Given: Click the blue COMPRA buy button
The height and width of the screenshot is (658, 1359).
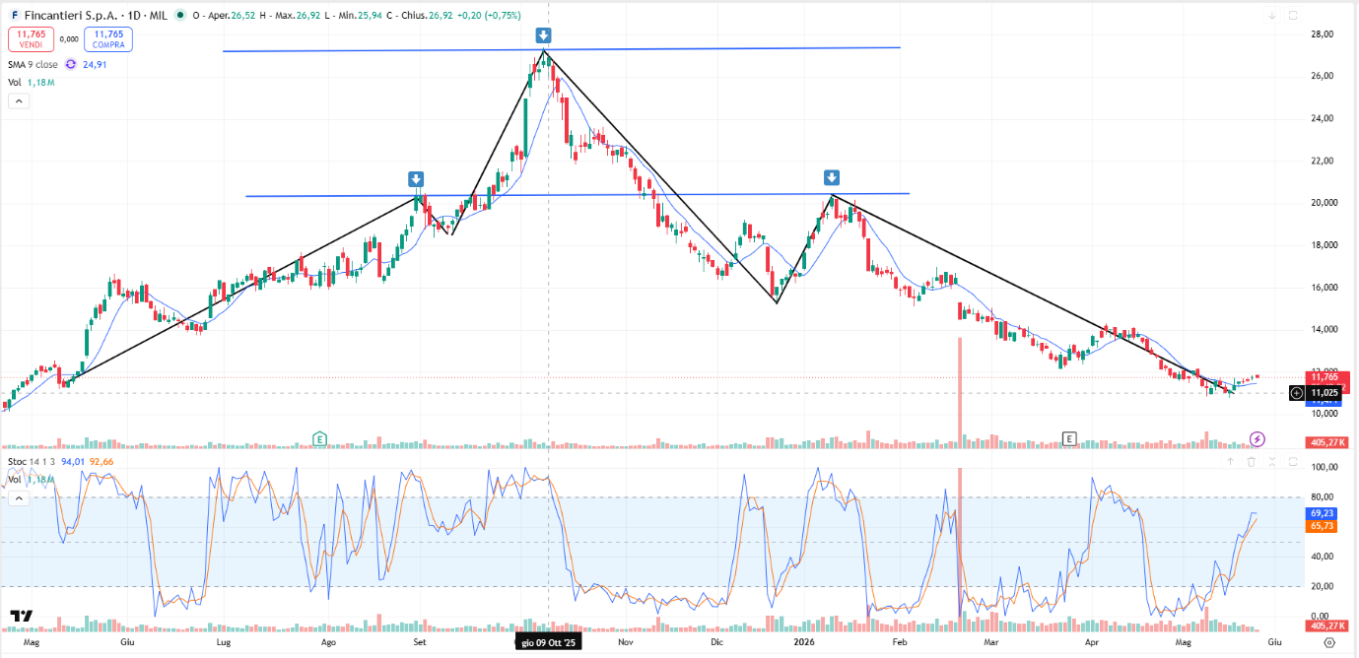Looking at the screenshot, I should coord(108,39).
